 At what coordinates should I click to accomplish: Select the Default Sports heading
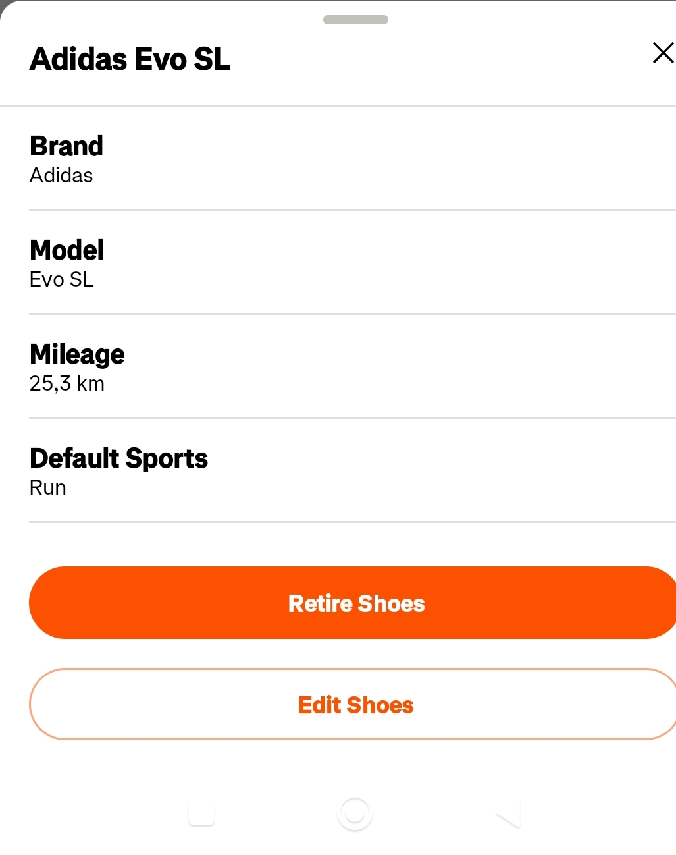(118, 458)
